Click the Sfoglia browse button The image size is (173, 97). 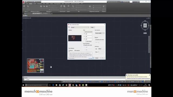point(92,27)
